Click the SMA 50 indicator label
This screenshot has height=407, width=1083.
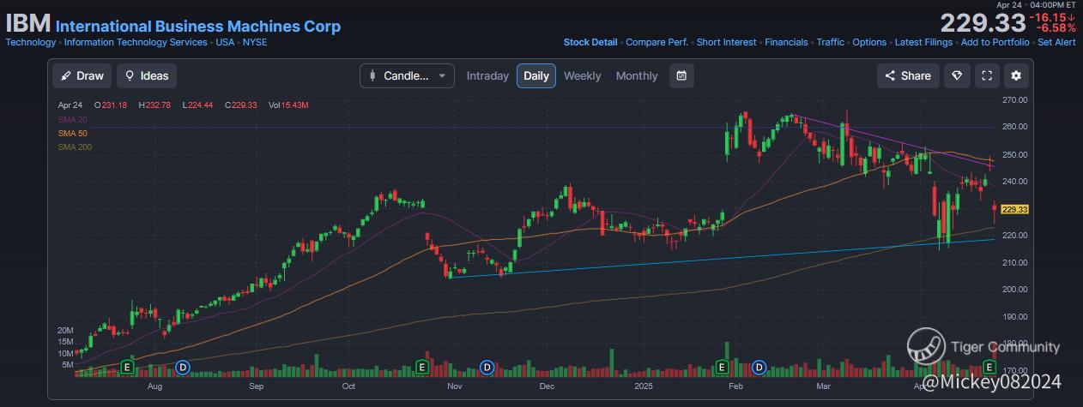(73, 134)
